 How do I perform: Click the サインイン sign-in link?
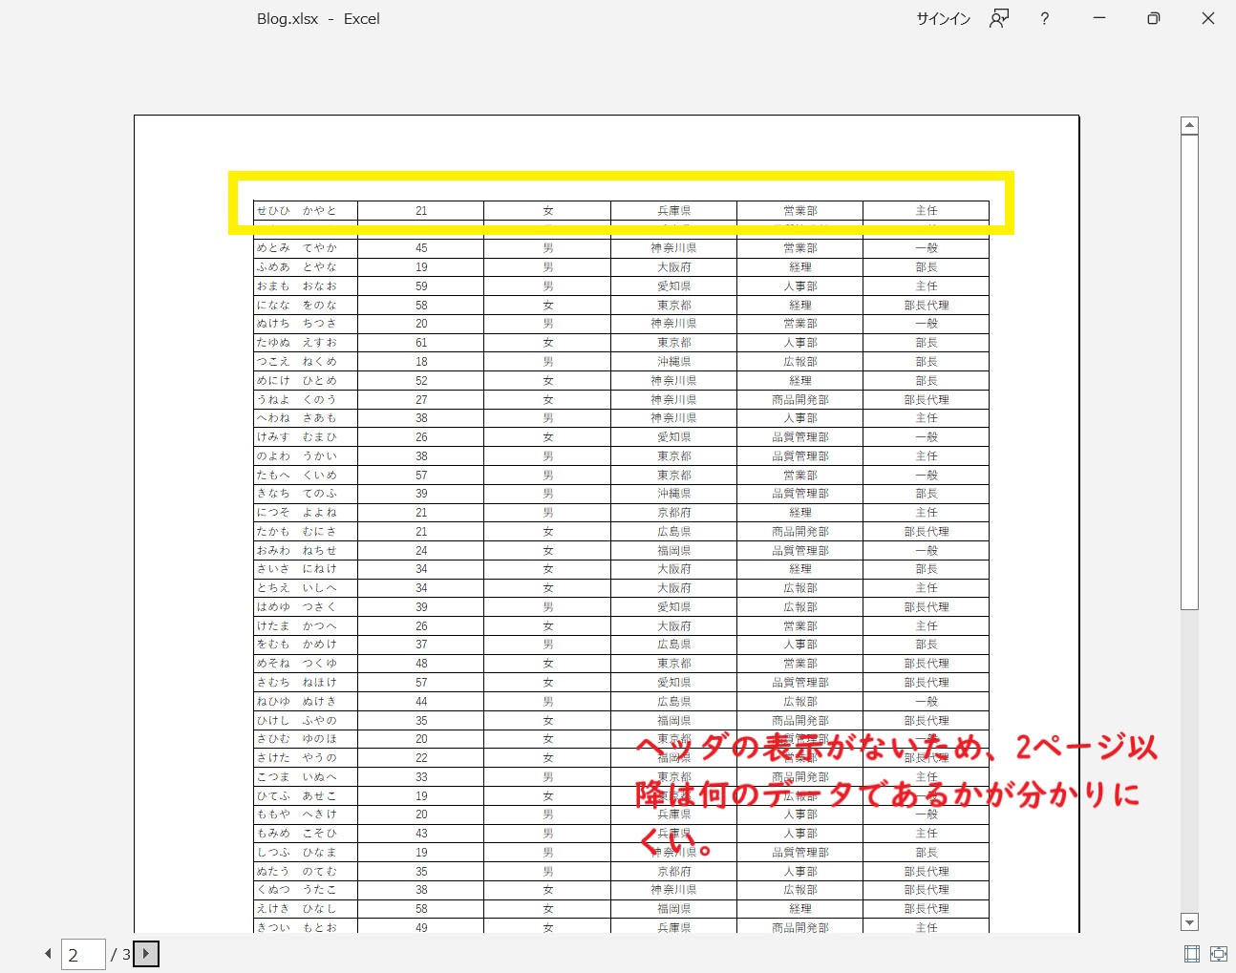click(x=943, y=19)
